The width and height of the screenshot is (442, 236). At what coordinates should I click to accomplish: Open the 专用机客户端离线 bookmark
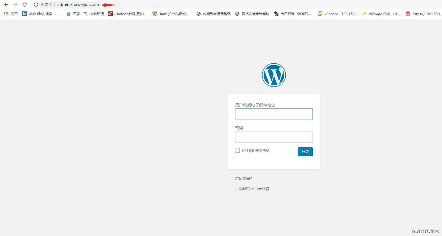coord(292,14)
